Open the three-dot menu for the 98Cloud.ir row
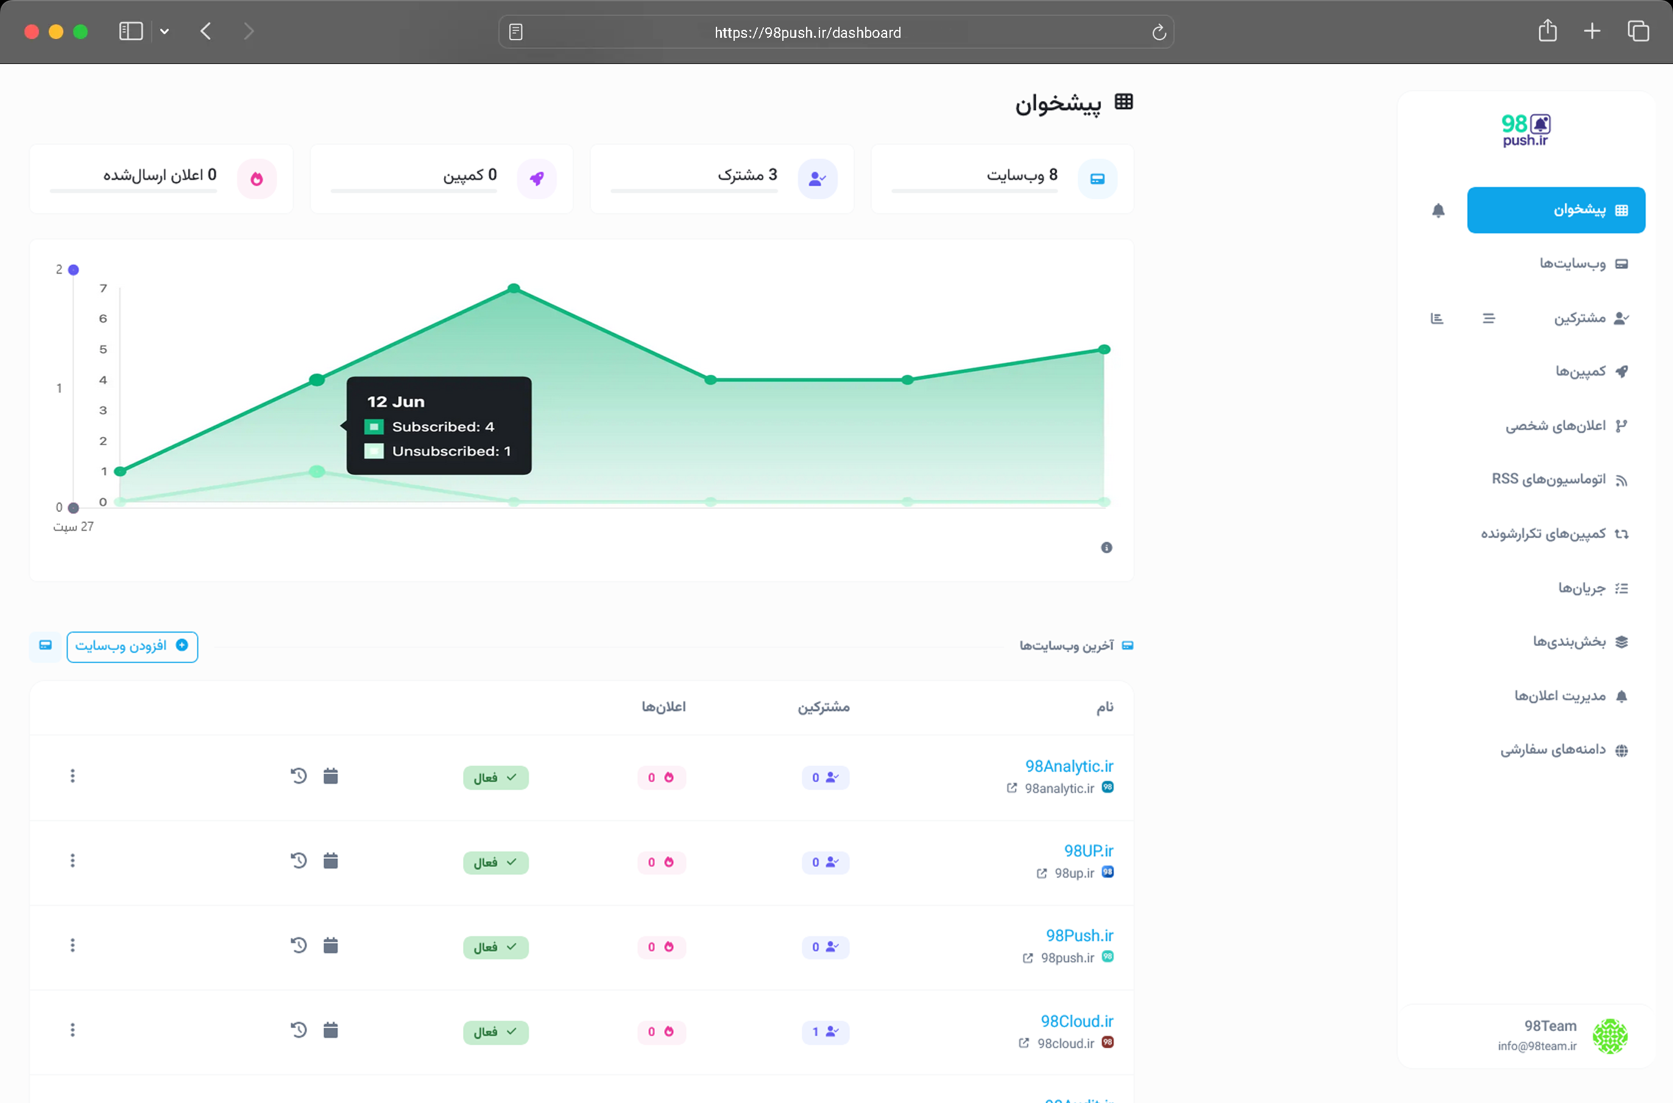 73,1030
